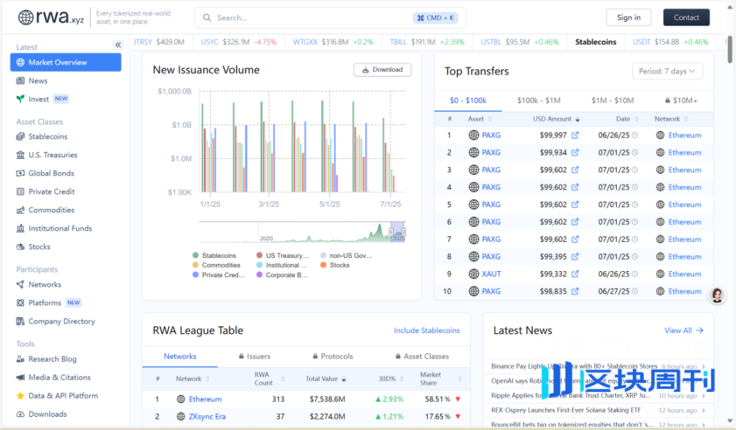Collapse the sidebar with double-chevron icon
This screenshot has width=736, height=430.
click(118, 45)
